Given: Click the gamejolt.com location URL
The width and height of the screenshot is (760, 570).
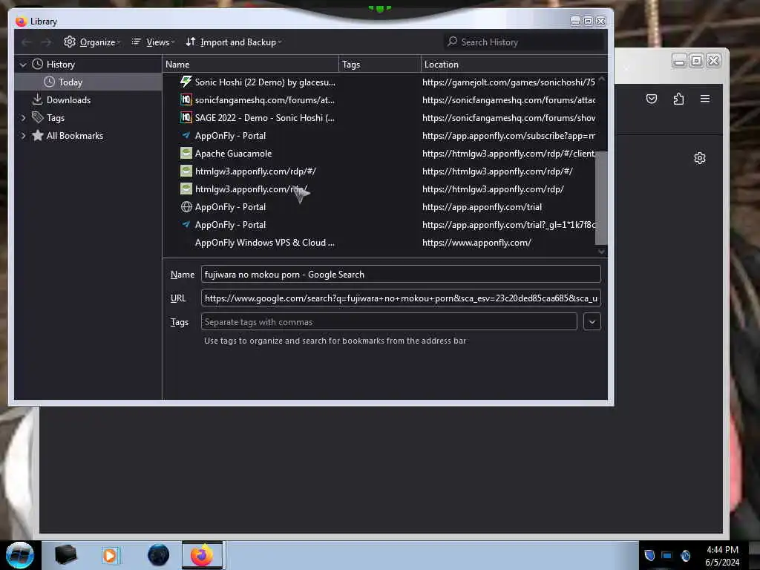Looking at the screenshot, I should click(x=508, y=82).
